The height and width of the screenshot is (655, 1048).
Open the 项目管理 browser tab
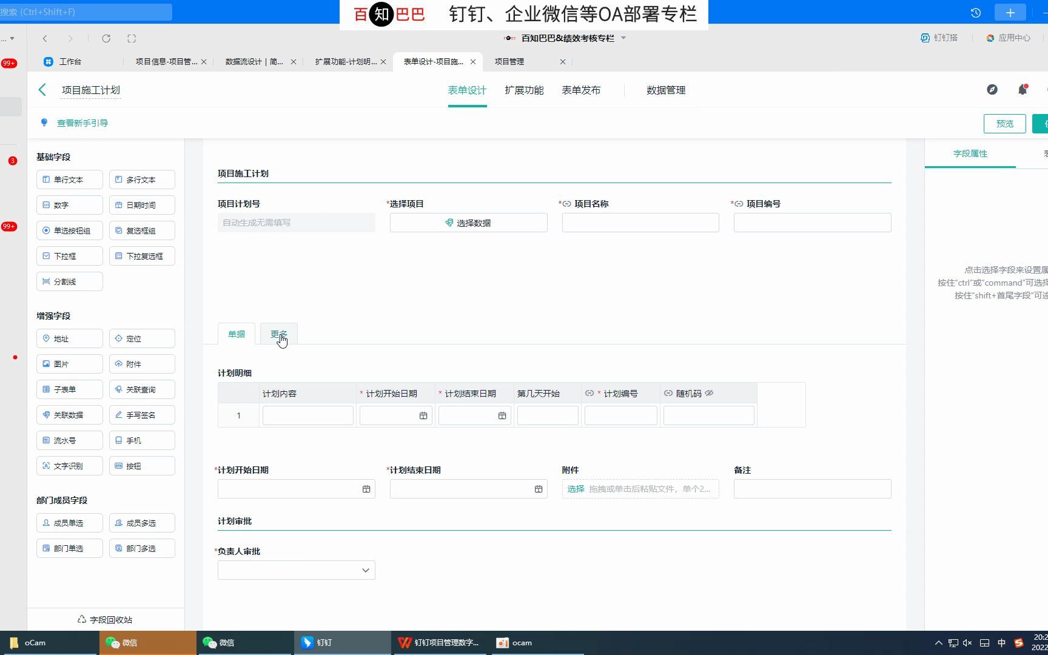point(509,61)
